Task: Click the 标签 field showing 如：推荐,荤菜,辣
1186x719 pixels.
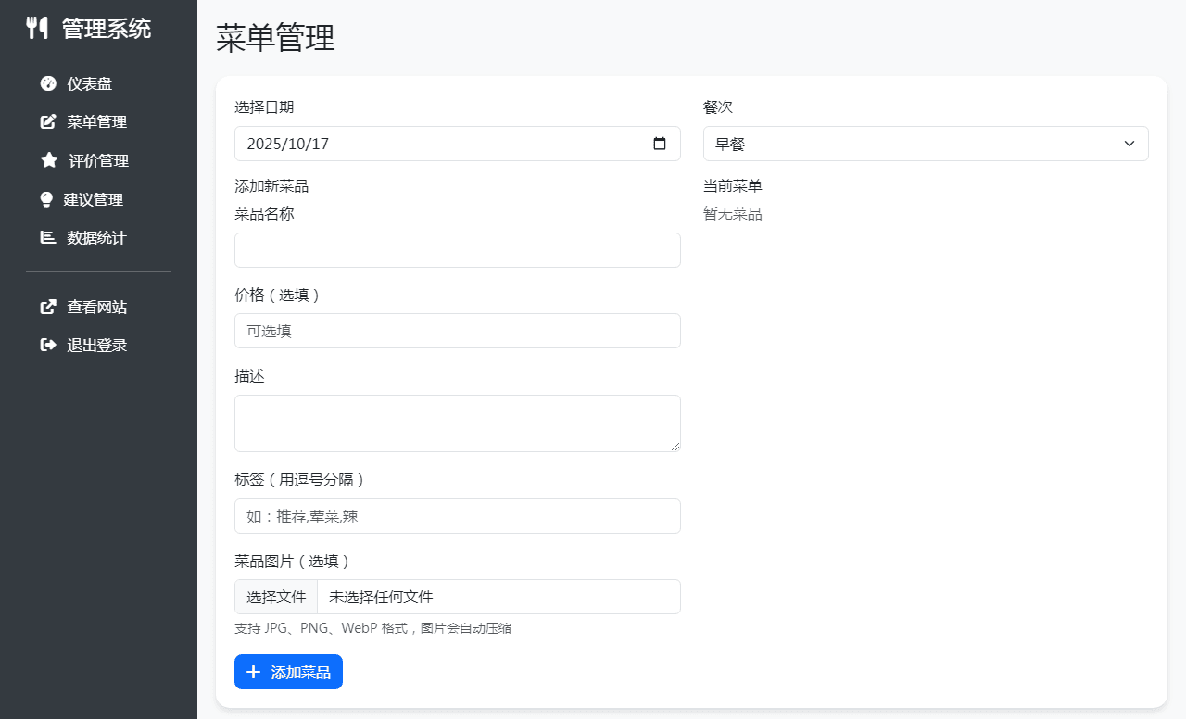Action: (457, 516)
